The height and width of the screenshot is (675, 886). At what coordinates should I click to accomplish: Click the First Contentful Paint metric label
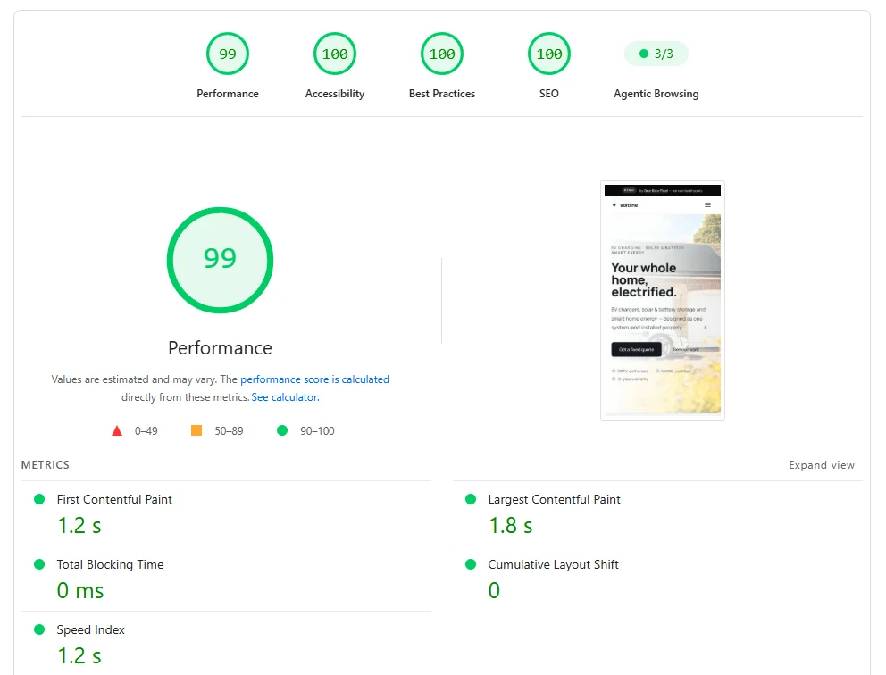(114, 499)
